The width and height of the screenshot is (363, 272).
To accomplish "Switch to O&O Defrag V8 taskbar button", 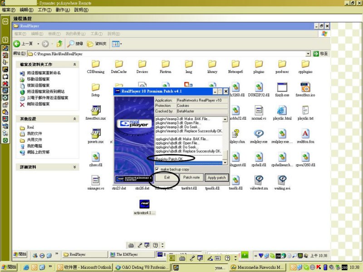I will (142, 267).
